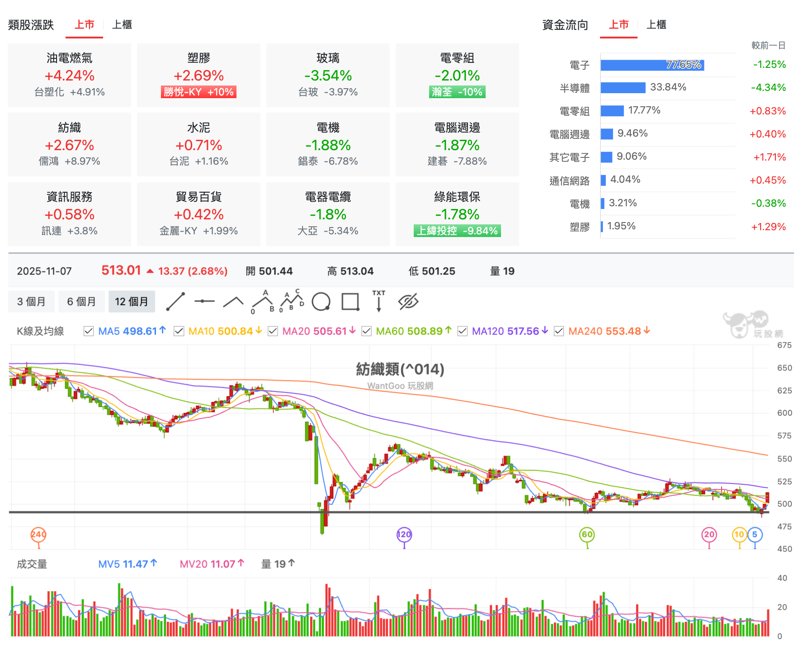The width and height of the screenshot is (794, 645).
Task: Open the 玻璃 sector tile
Action: pos(328,75)
